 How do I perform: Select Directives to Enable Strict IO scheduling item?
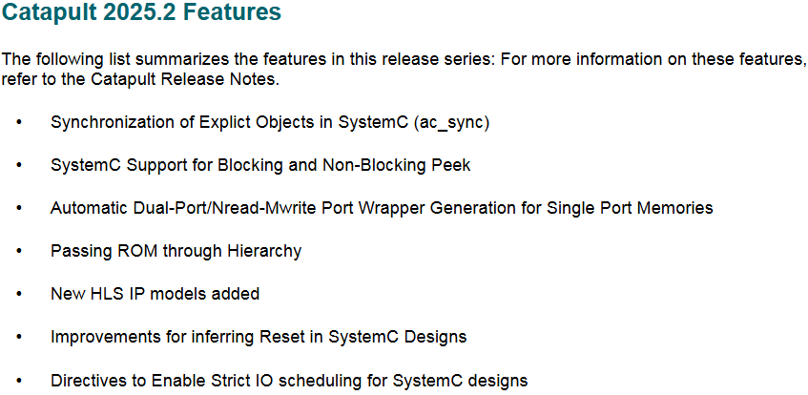click(288, 381)
